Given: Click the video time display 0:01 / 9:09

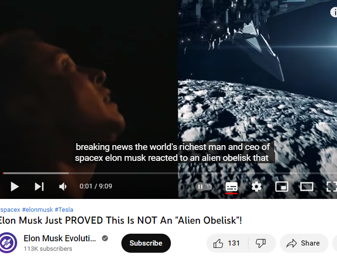Looking at the screenshot, I should (96, 186).
